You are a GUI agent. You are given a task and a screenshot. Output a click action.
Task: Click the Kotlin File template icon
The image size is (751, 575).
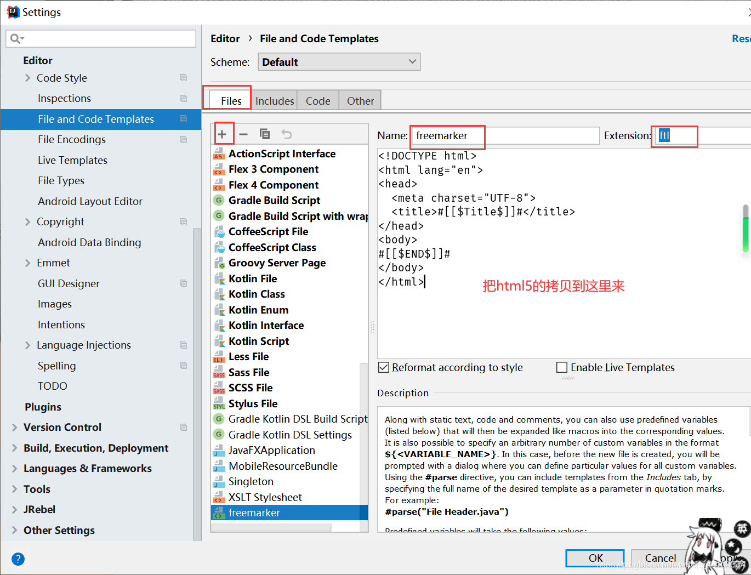click(219, 278)
